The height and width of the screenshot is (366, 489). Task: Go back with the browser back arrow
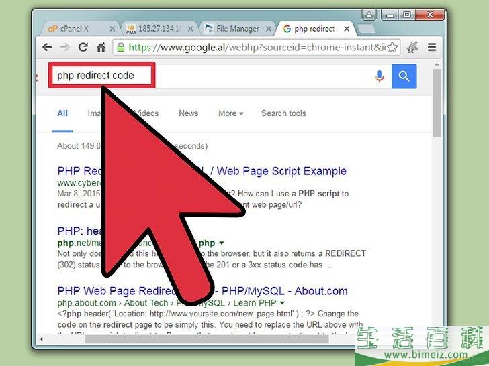coord(47,48)
